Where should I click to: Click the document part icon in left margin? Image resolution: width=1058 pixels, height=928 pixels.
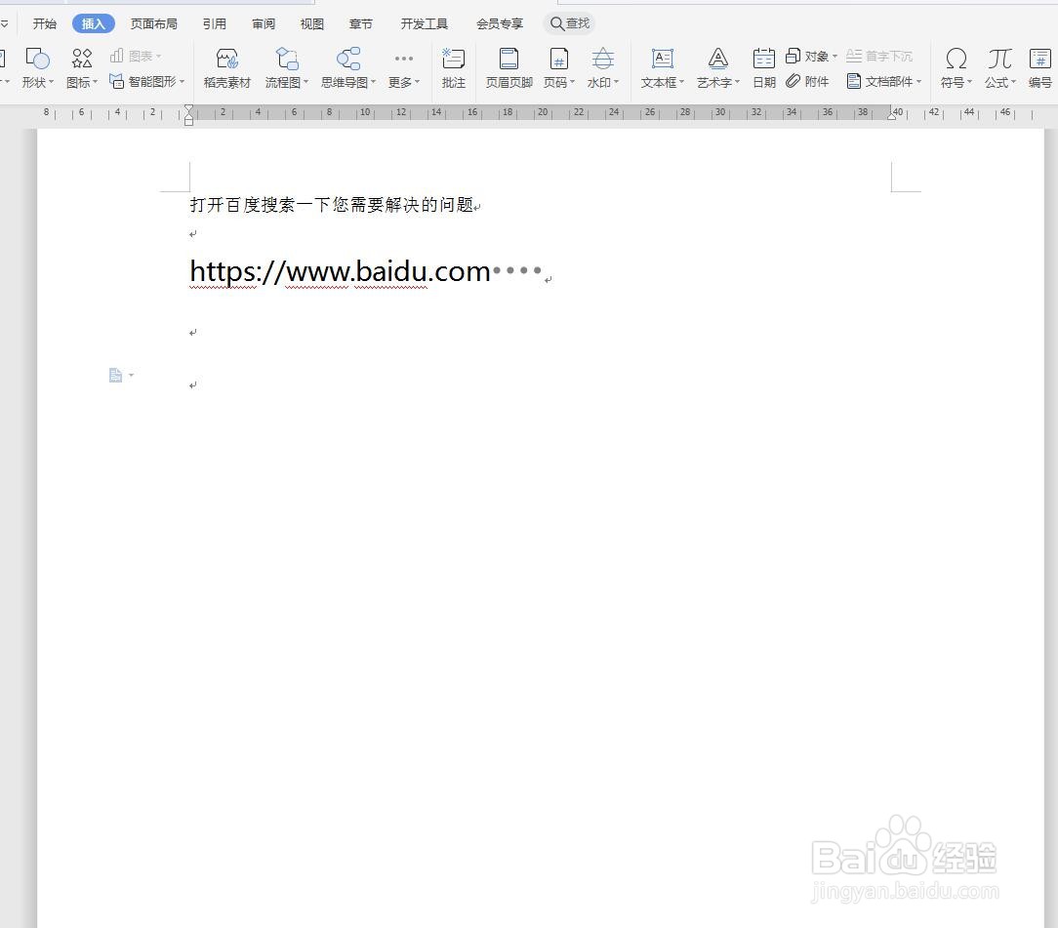pyautogui.click(x=115, y=375)
